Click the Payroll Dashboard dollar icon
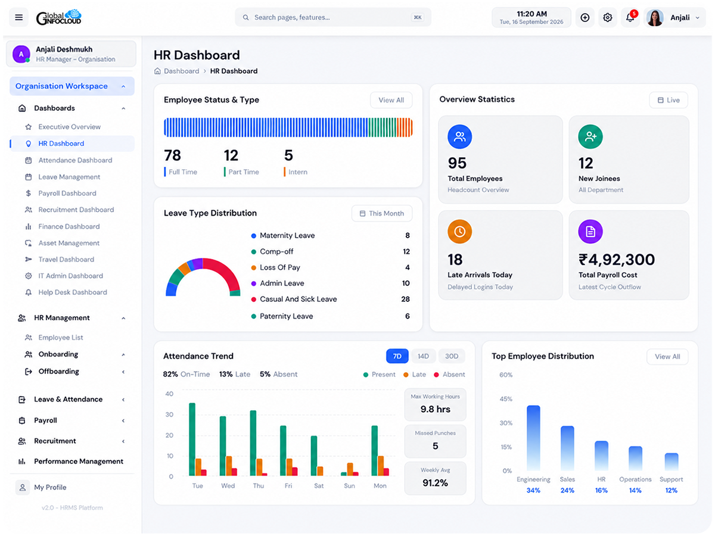The image size is (715, 536). pyautogui.click(x=28, y=194)
